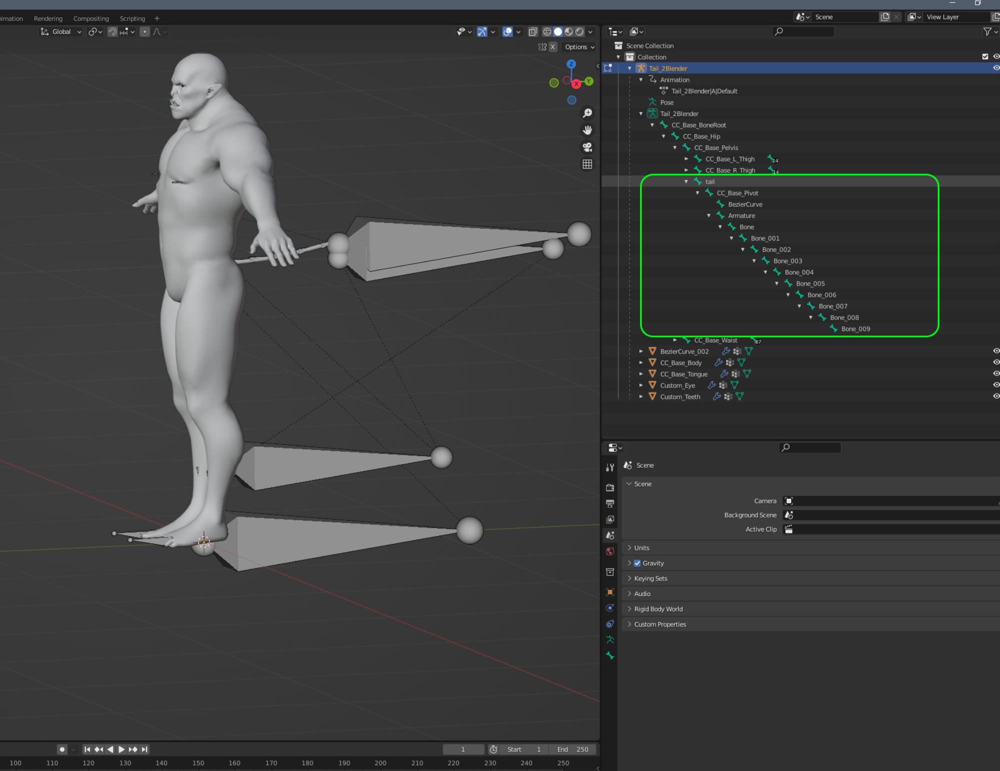Click the wrench modifier icon on CC_Base_Body
The height and width of the screenshot is (771, 1000).
coord(718,362)
